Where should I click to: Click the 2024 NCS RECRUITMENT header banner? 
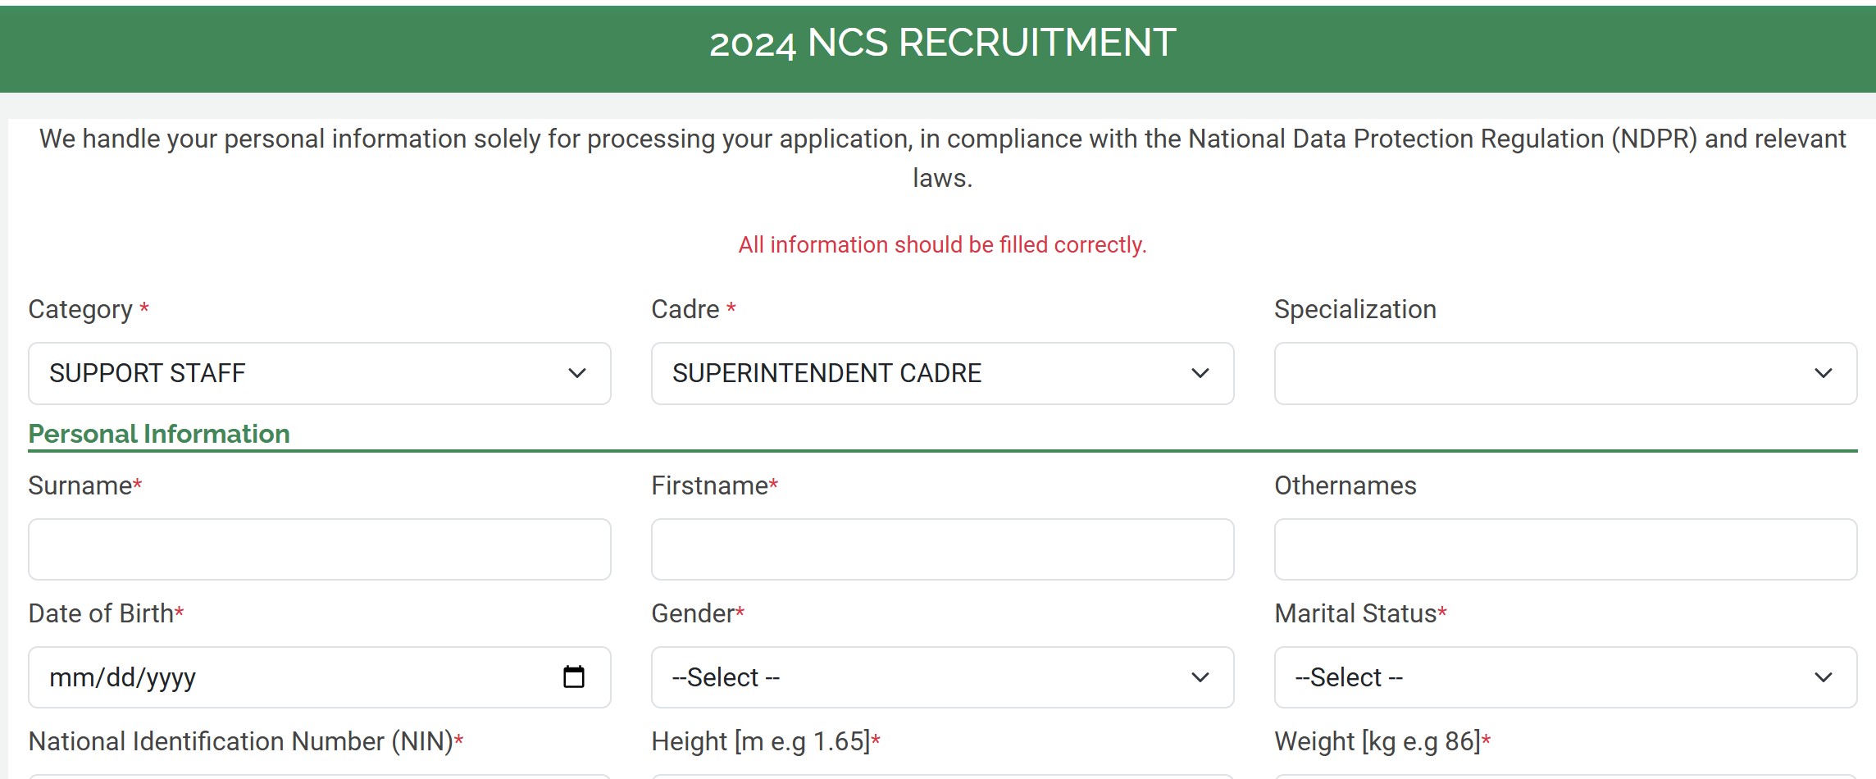tap(938, 41)
